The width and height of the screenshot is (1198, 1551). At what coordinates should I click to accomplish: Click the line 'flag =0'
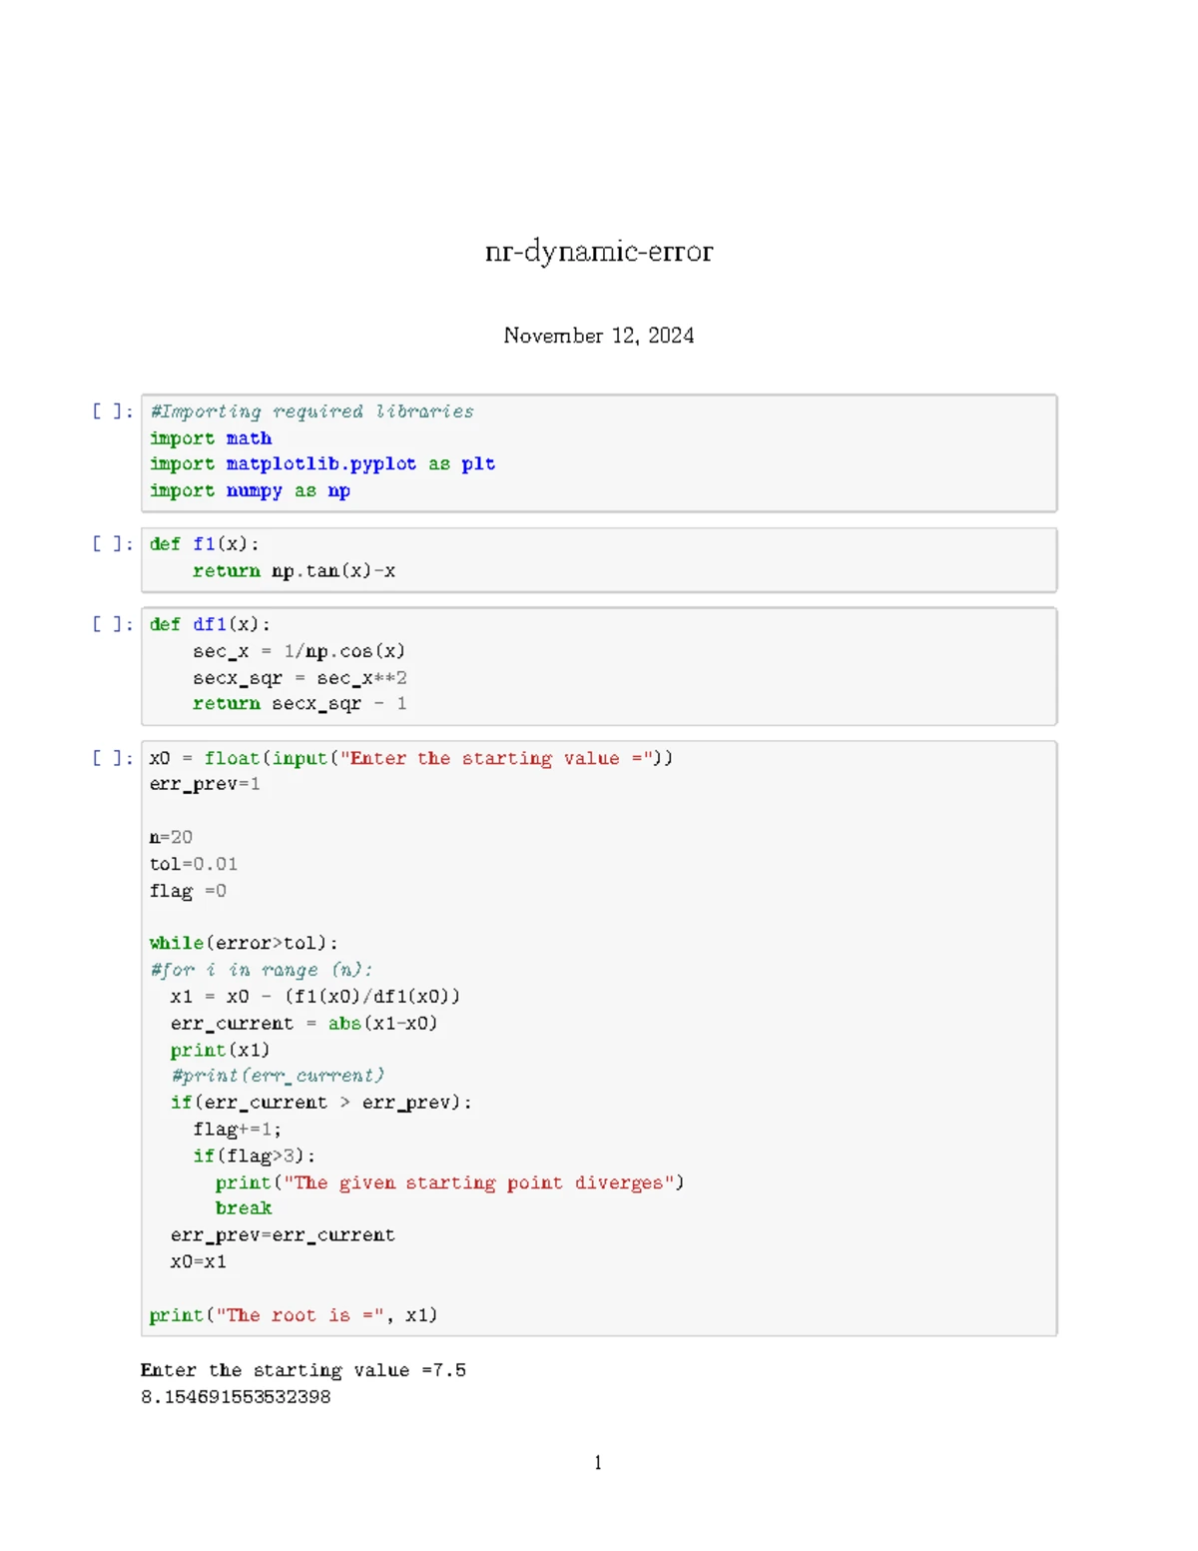188,891
